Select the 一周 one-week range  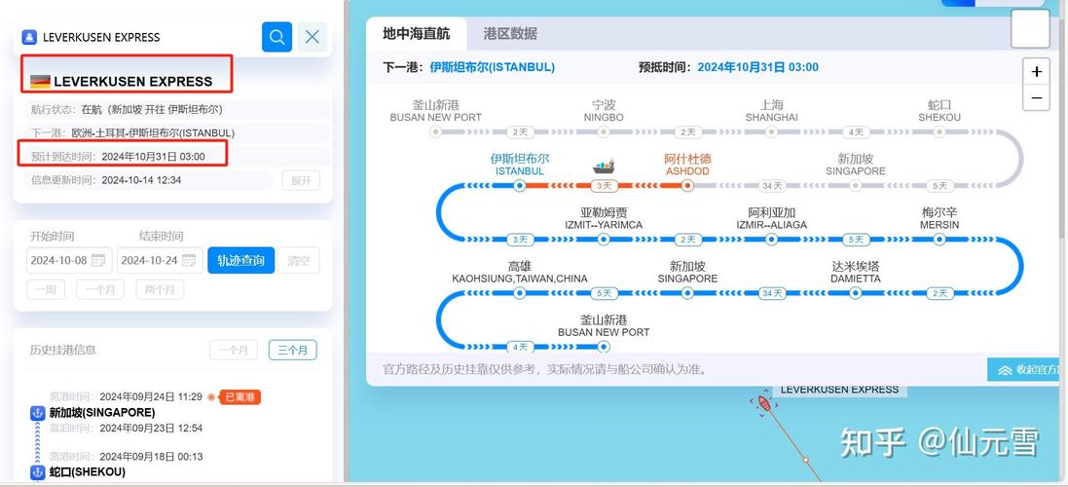tap(46, 289)
